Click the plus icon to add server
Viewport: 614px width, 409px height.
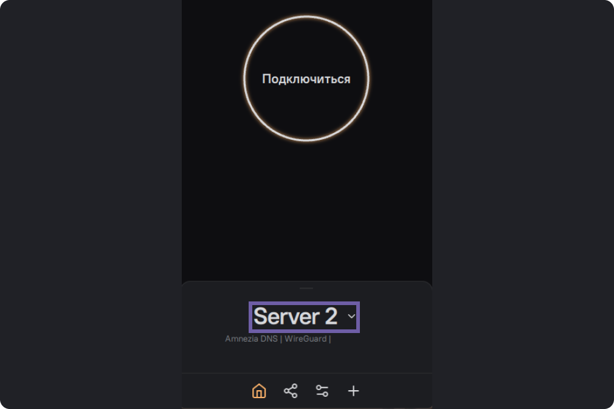(353, 391)
